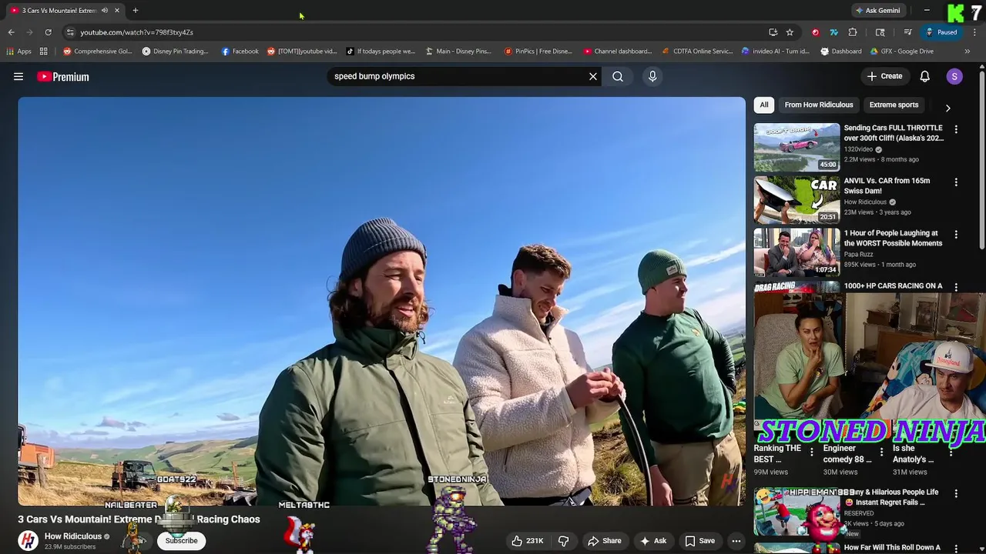This screenshot has height=554, width=986.
Task: Start voice search with the microphone icon
Action: 652,76
